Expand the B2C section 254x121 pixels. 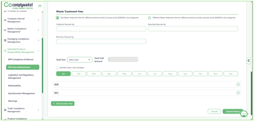coord(147,93)
